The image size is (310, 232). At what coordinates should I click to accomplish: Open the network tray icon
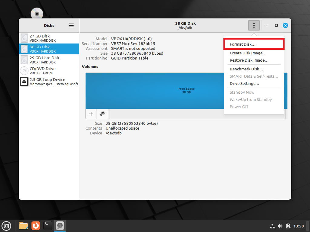(x=272, y=226)
